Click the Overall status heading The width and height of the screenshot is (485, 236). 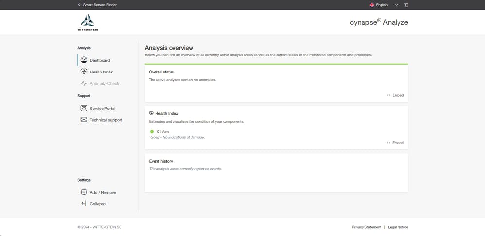click(x=161, y=72)
